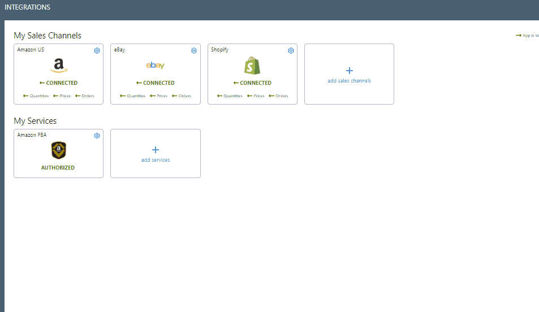Click add sales channels link
The image size is (539, 312).
click(x=350, y=81)
